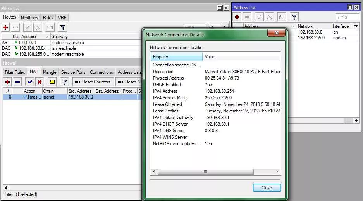The width and height of the screenshot is (363, 201).
Task: Select IPv4 DNS Server row
Action: (215, 131)
